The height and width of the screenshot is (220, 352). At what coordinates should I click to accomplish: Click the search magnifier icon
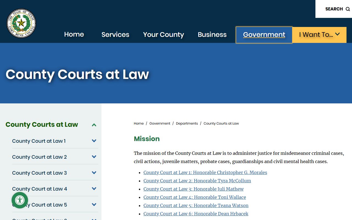coord(348,9)
